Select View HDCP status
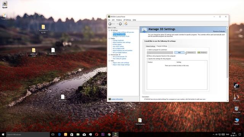The height and width of the screenshot is (137, 244). 118,46
